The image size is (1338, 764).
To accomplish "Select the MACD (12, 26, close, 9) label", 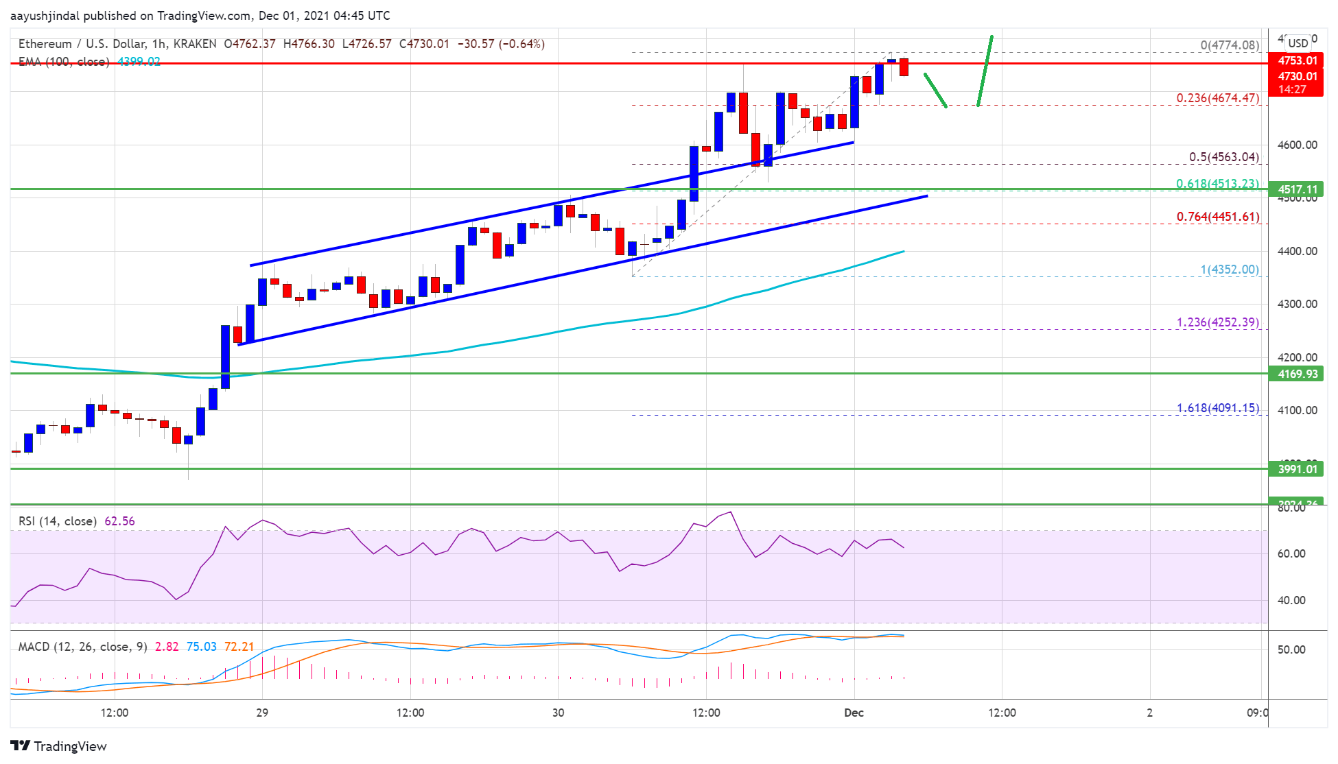I will 83,647.
